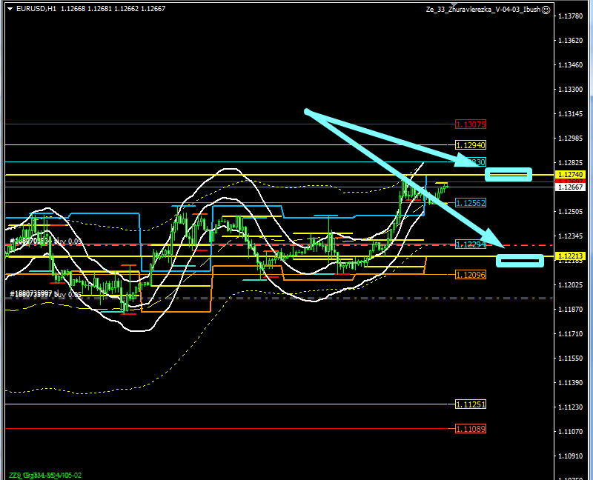Click the 1.12345 price scale value

(x=570, y=236)
